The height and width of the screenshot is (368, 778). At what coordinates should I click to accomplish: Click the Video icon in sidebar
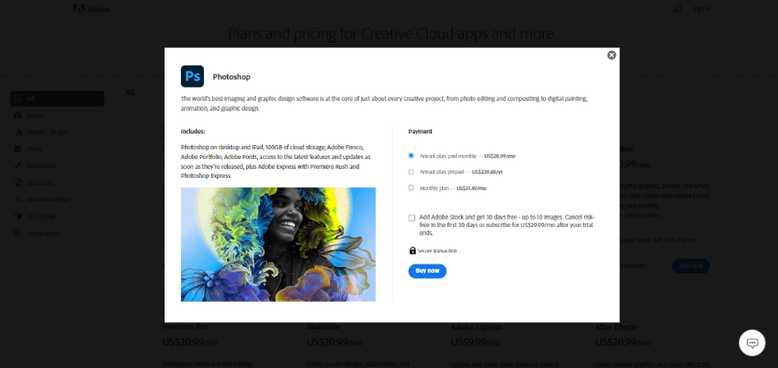[x=18, y=149]
